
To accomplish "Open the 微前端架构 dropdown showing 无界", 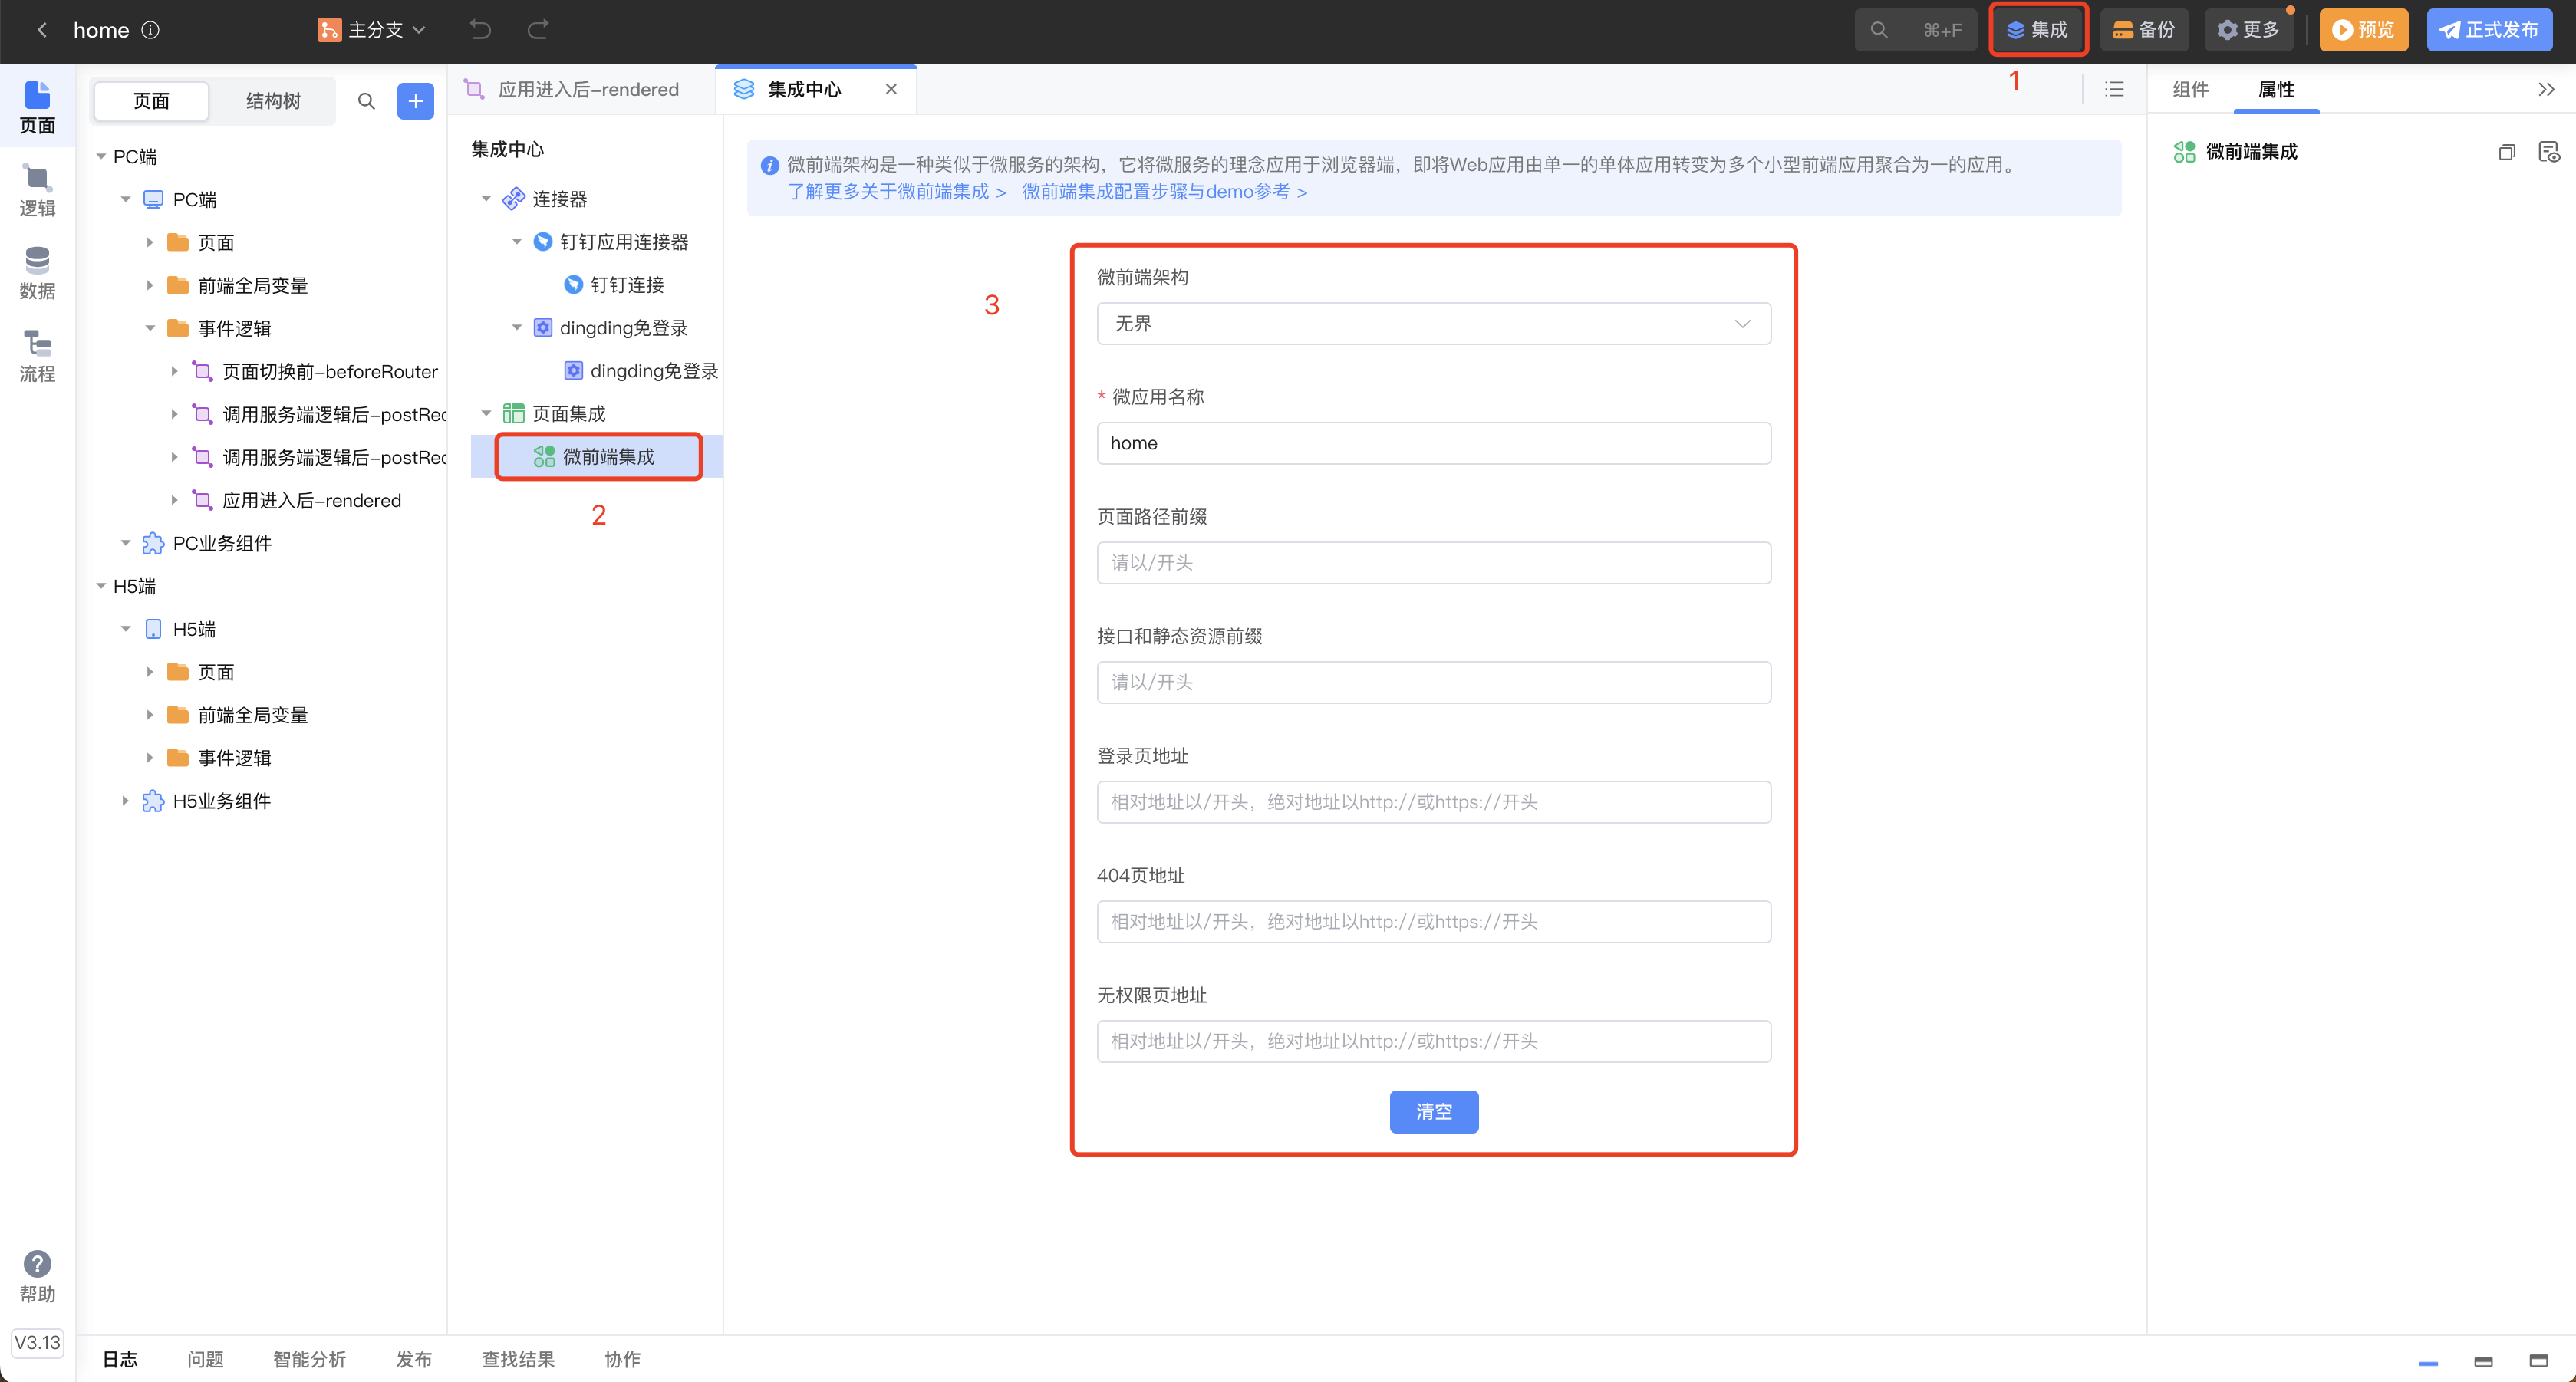I will coord(1433,324).
